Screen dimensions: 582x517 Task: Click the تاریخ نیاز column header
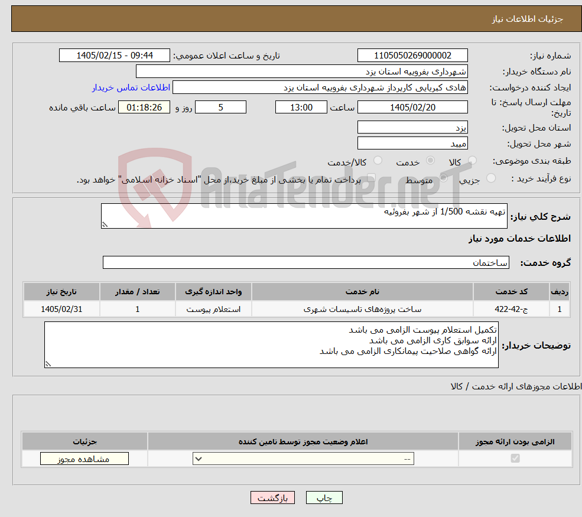tap(61, 292)
